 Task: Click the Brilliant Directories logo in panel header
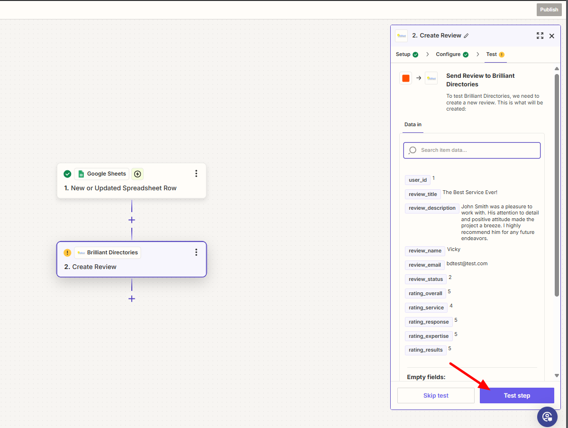pos(402,36)
